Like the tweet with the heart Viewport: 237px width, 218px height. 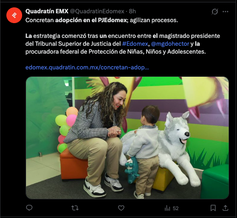[x=121, y=208]
